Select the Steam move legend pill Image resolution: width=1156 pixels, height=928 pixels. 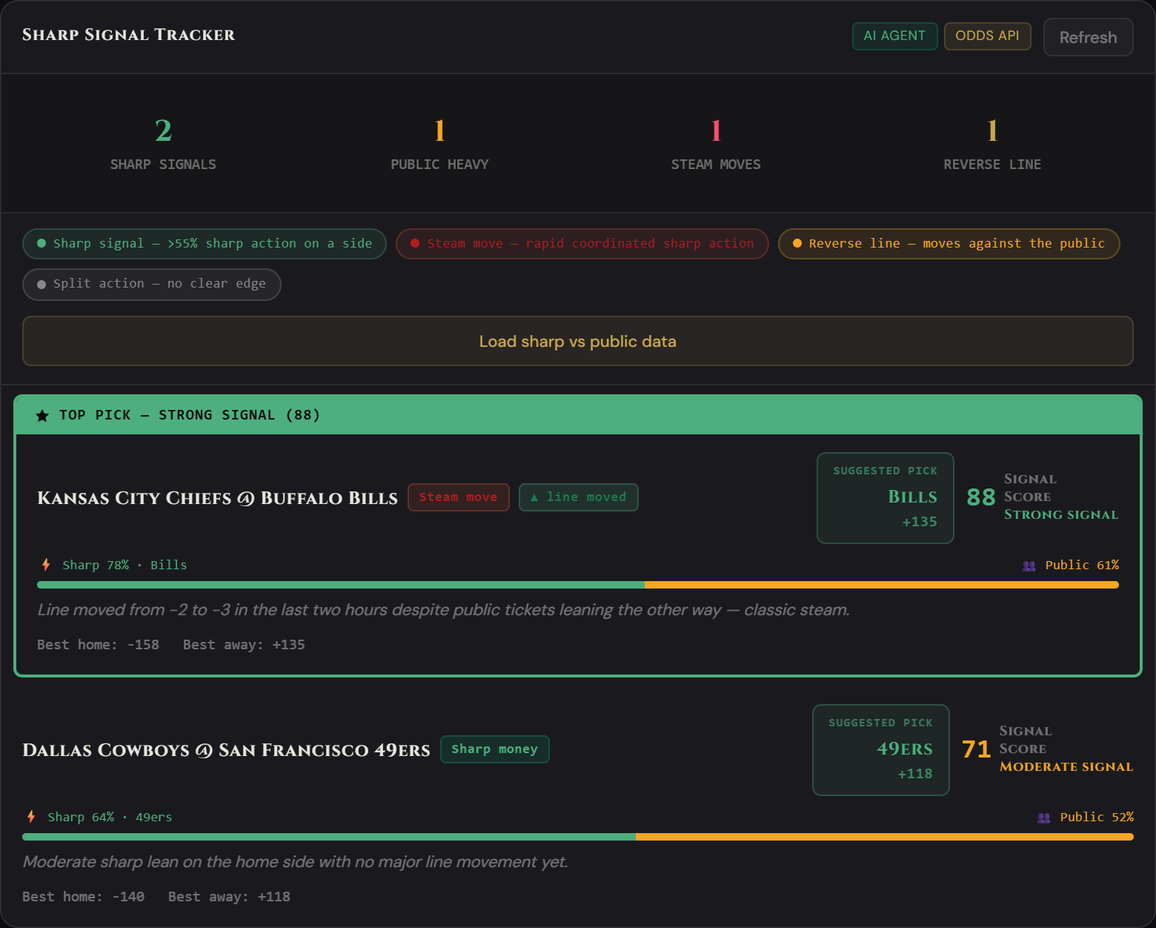click(582, 244)
